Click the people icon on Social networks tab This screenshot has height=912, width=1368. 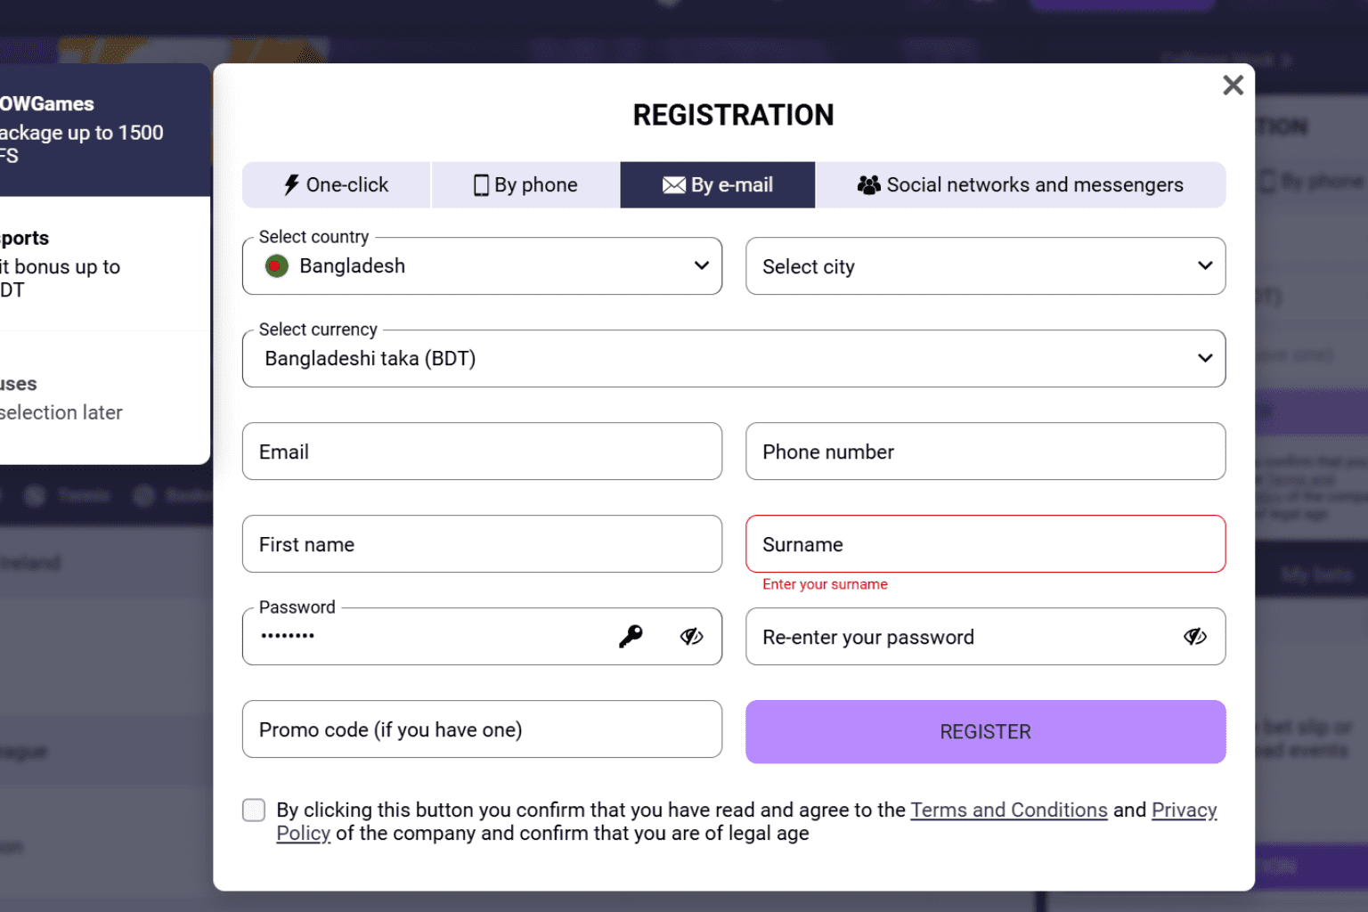pyautogui.click(x=868, y=184)
